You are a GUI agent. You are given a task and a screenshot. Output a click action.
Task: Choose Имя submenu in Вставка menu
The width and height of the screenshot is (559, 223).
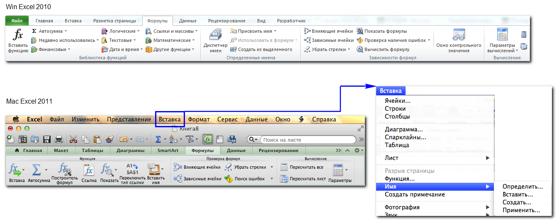coord(435,187)
